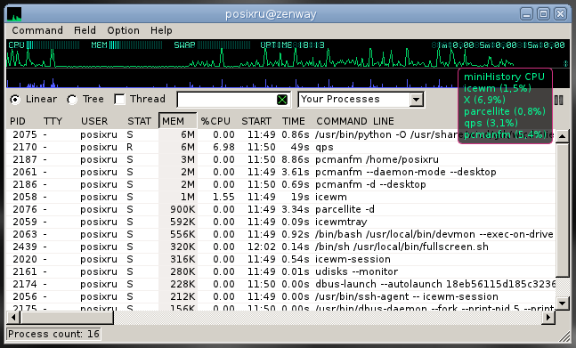This screenshot has height=348, width=576.
Task: Select the pcmanfm -d --desktop row
Action: pos(280,184)
